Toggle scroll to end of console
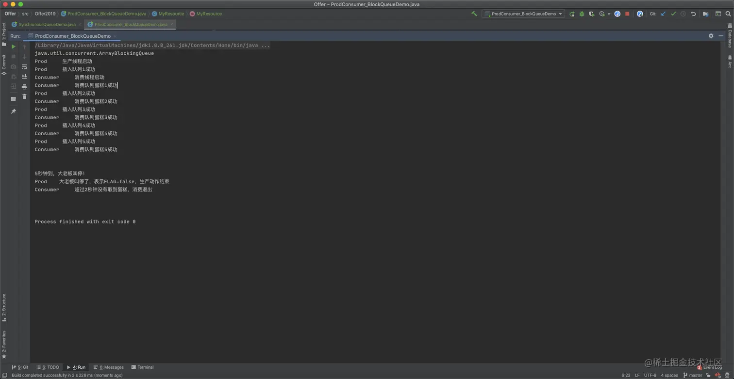This screenshot has height=379, width=734. (24, 77)
